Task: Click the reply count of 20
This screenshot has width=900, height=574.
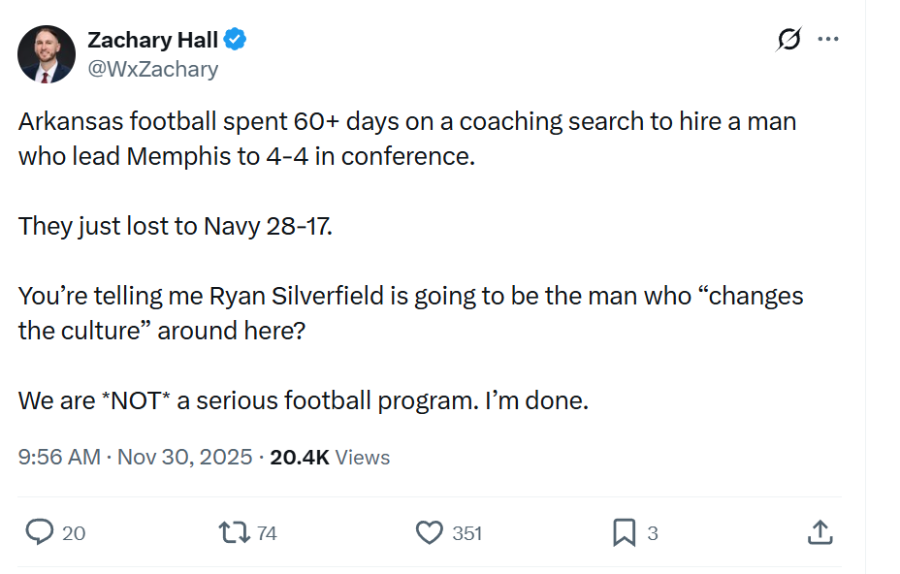Action: [74, 533]
